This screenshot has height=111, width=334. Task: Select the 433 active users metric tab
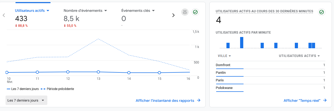(21, 19)
